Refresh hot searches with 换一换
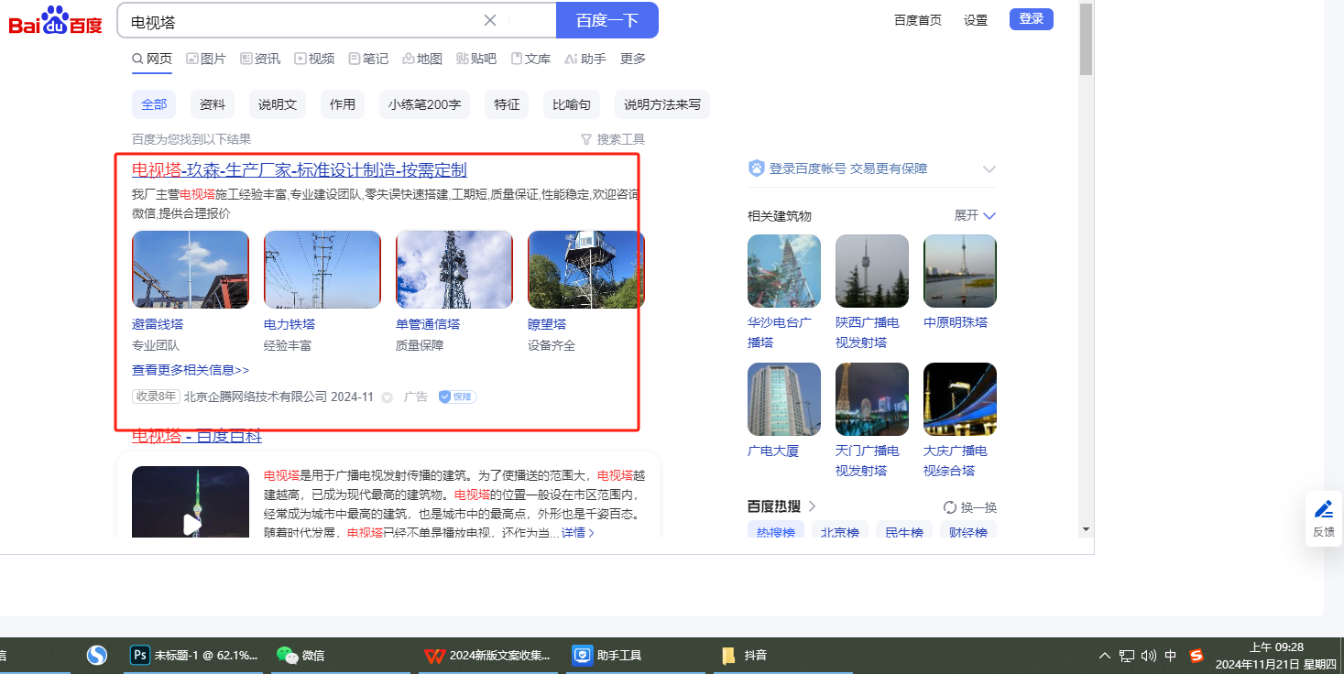The width and height of the screenshot is (1344, 674). pyautogui.click(x=970, y=507)
